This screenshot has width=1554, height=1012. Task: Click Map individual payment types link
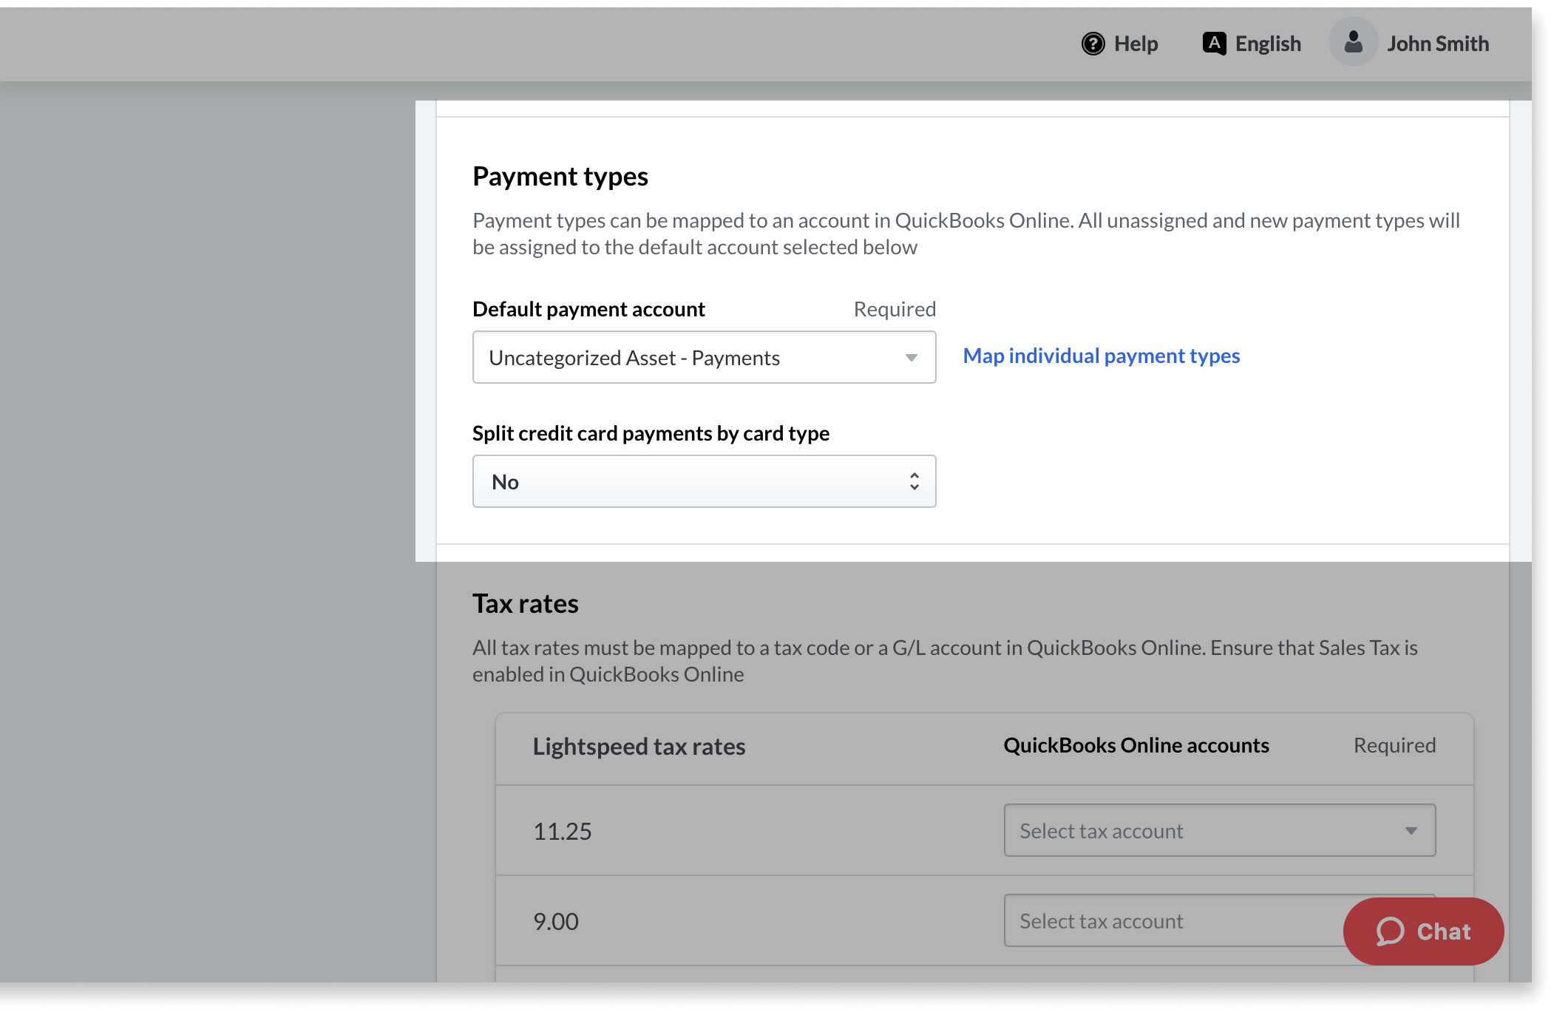coord(1101,356)
